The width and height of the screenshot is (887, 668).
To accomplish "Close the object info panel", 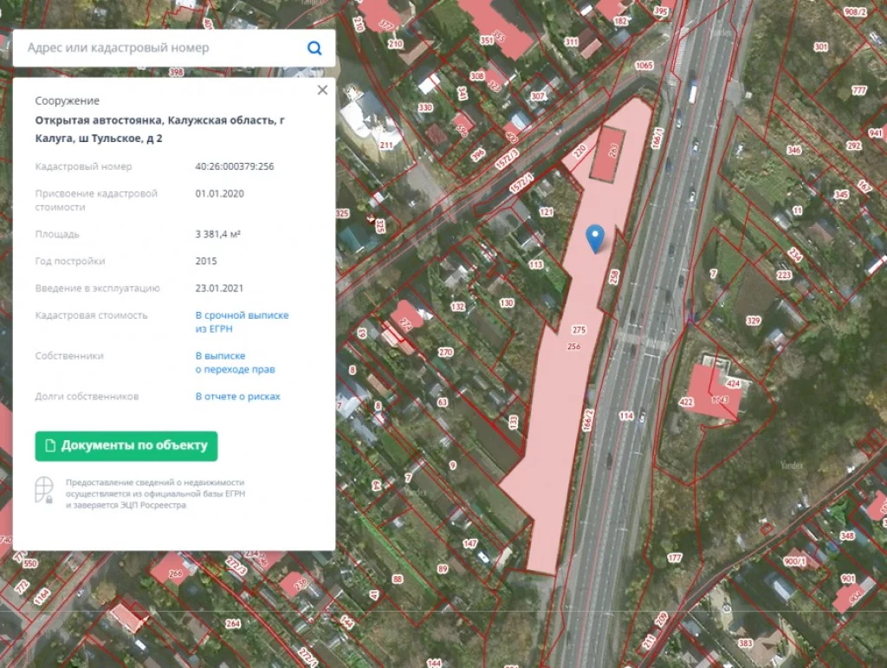I will tap(322, 90).
